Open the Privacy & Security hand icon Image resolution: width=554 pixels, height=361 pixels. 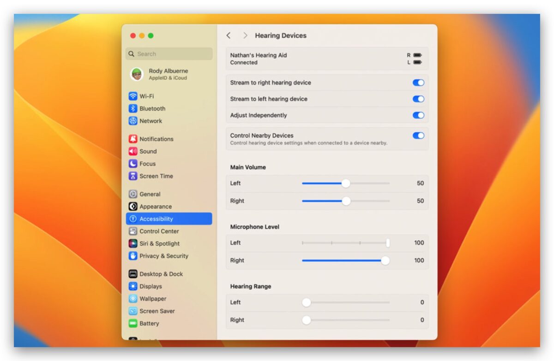(x=133, y=256)
